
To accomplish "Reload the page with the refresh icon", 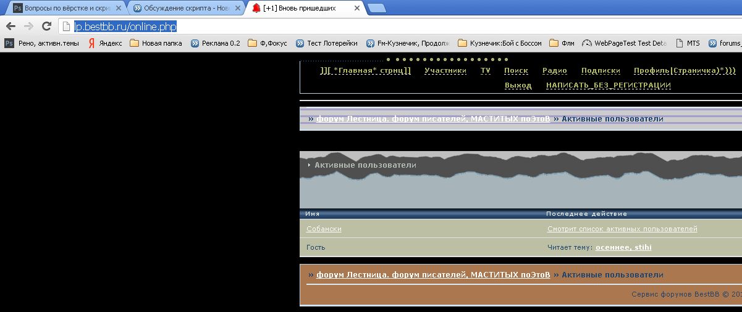I will (x=46, y=27).
